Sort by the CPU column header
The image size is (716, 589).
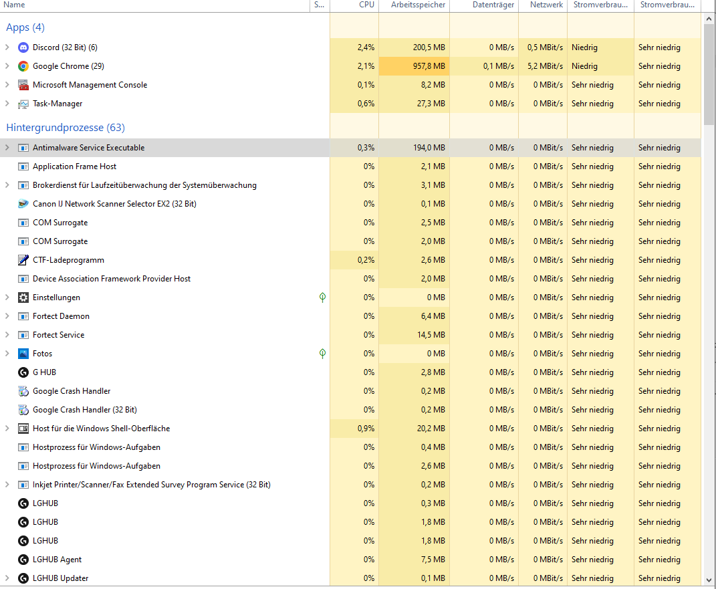click(x=354, y=5)
